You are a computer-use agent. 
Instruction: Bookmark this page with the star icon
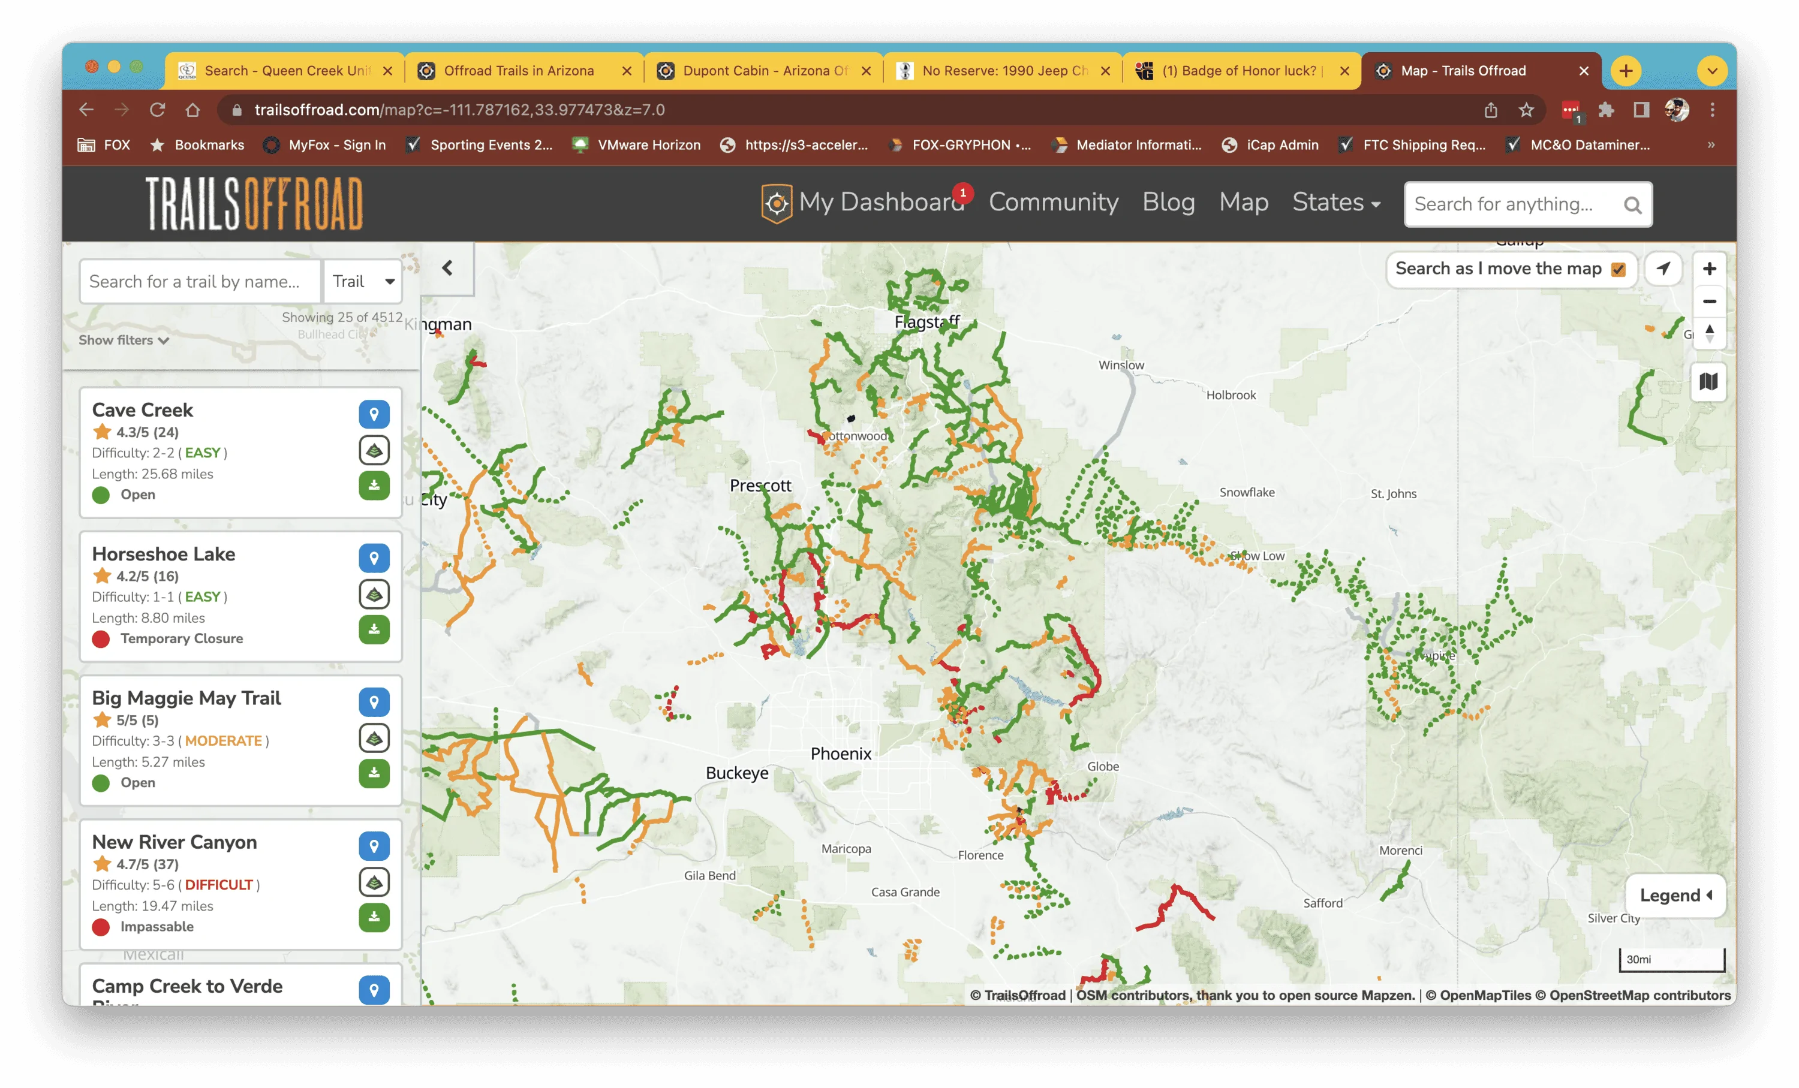pyautogui.click(x=1526, y=110)
